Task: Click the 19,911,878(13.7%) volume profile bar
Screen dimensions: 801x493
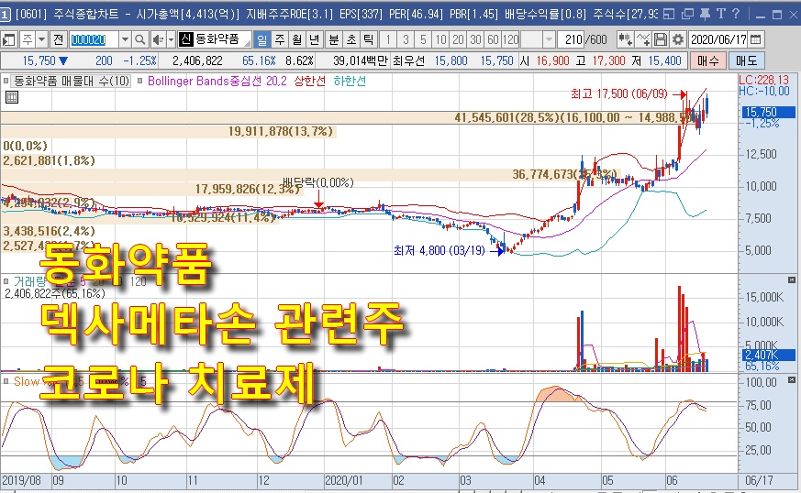Action: point(168,132)
